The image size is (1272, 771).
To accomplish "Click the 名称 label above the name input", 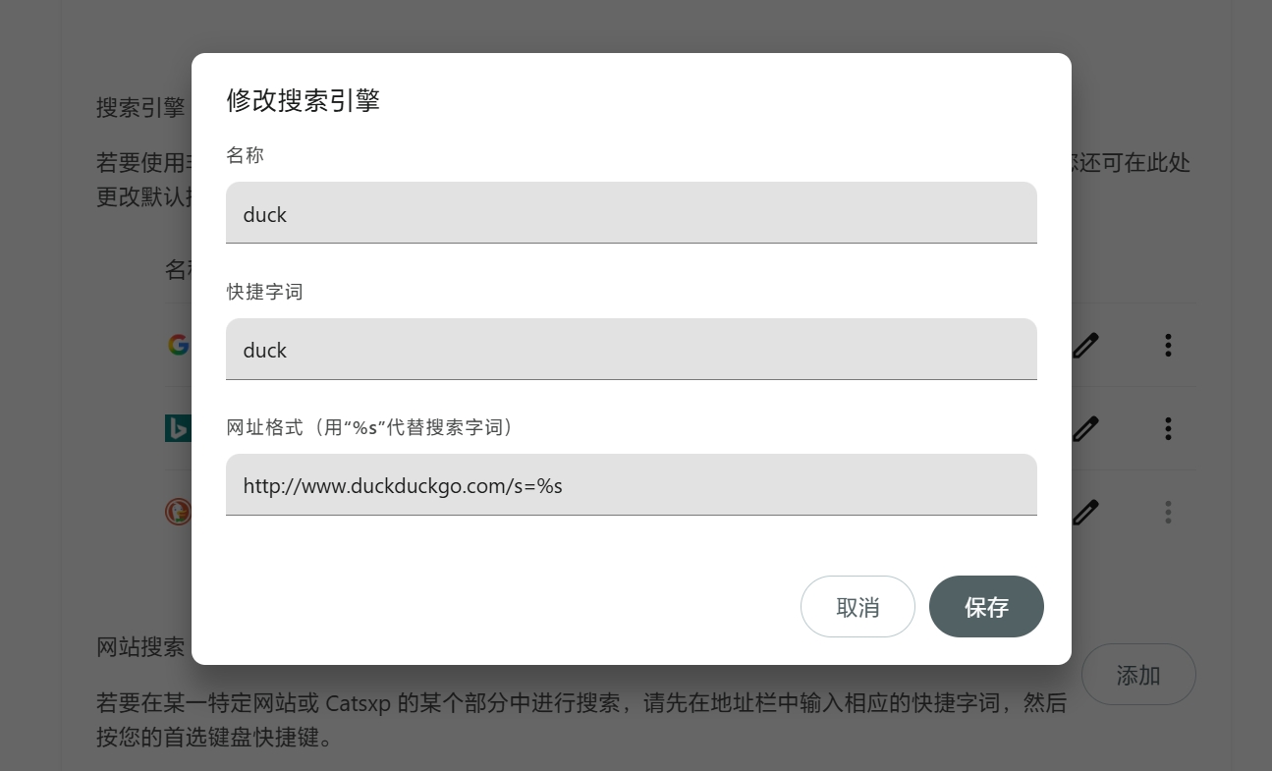I will point(245,154).
